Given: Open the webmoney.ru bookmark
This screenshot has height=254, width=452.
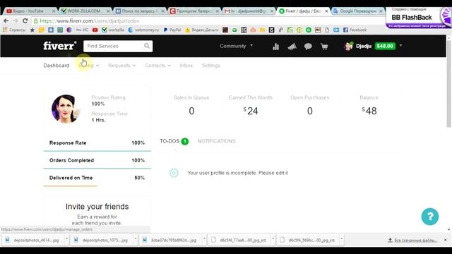Looking at the screenshot, I should (x=143, y=30).
